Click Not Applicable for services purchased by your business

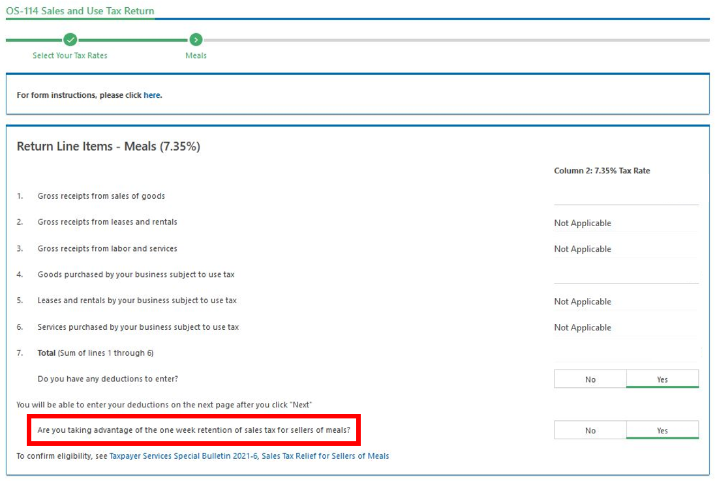(x=583, y=328)
